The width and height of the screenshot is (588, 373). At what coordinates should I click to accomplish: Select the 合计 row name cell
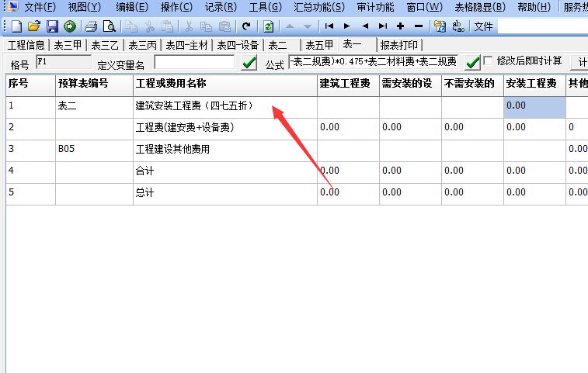[225, 173]
